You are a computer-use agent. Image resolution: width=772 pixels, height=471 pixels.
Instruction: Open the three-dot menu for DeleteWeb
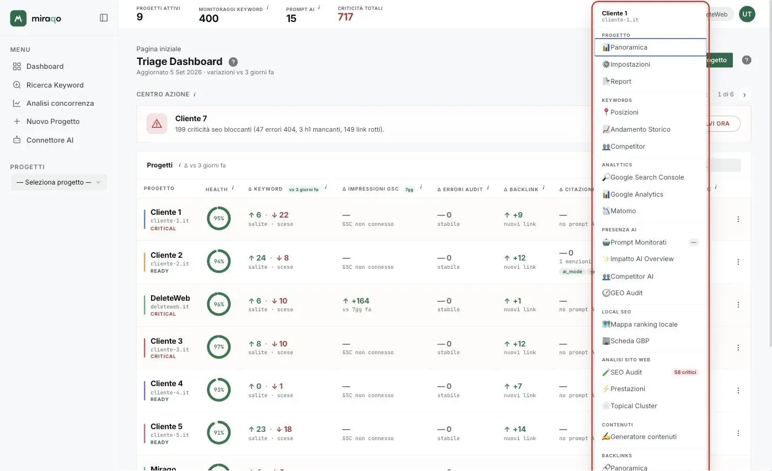pyautogui.click(x=738, y=305)
